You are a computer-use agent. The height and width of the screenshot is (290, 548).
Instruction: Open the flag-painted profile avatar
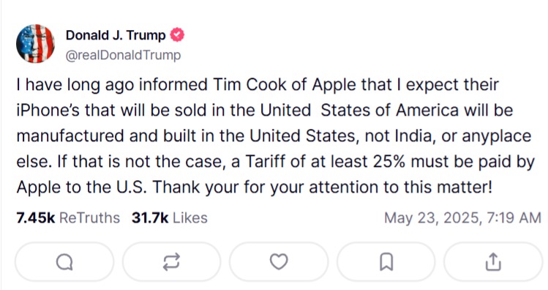click(35, 44)
